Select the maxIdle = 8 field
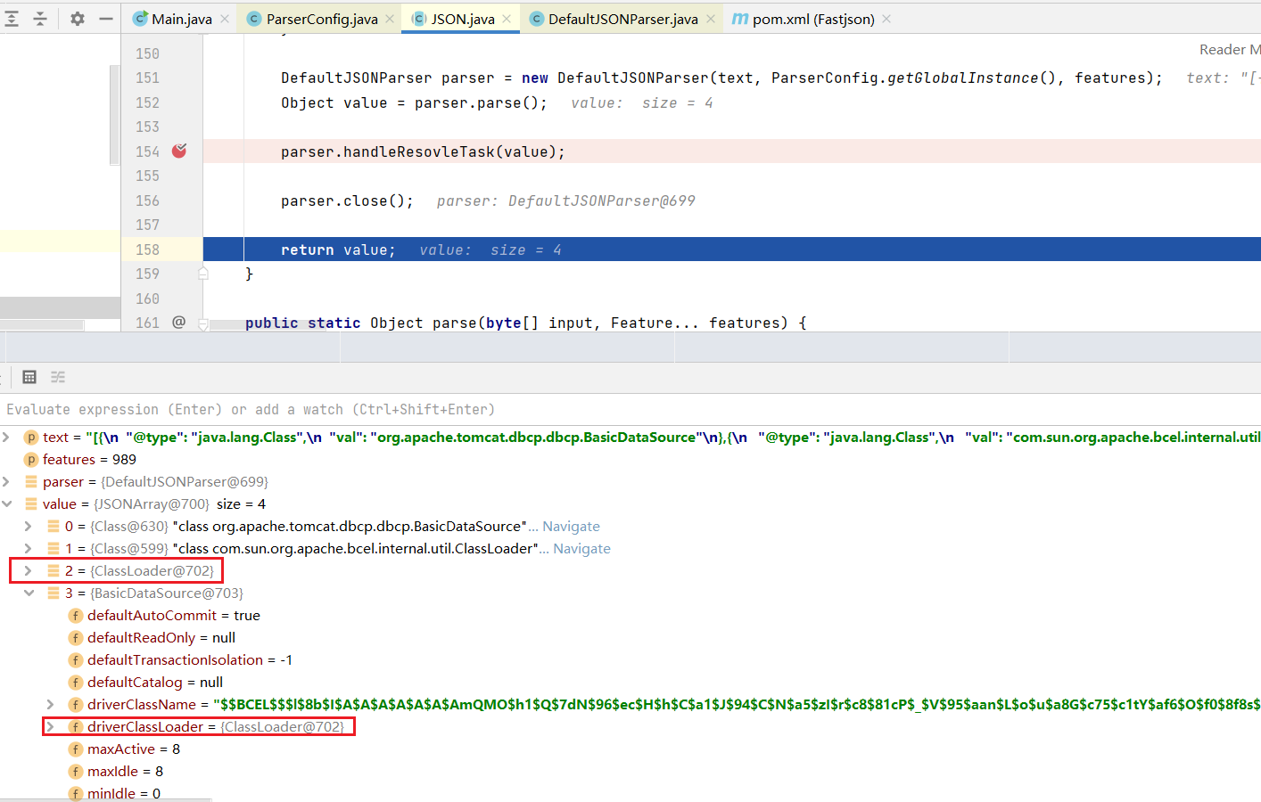Viewport: 1261px width, 802px height. (125, 771)
